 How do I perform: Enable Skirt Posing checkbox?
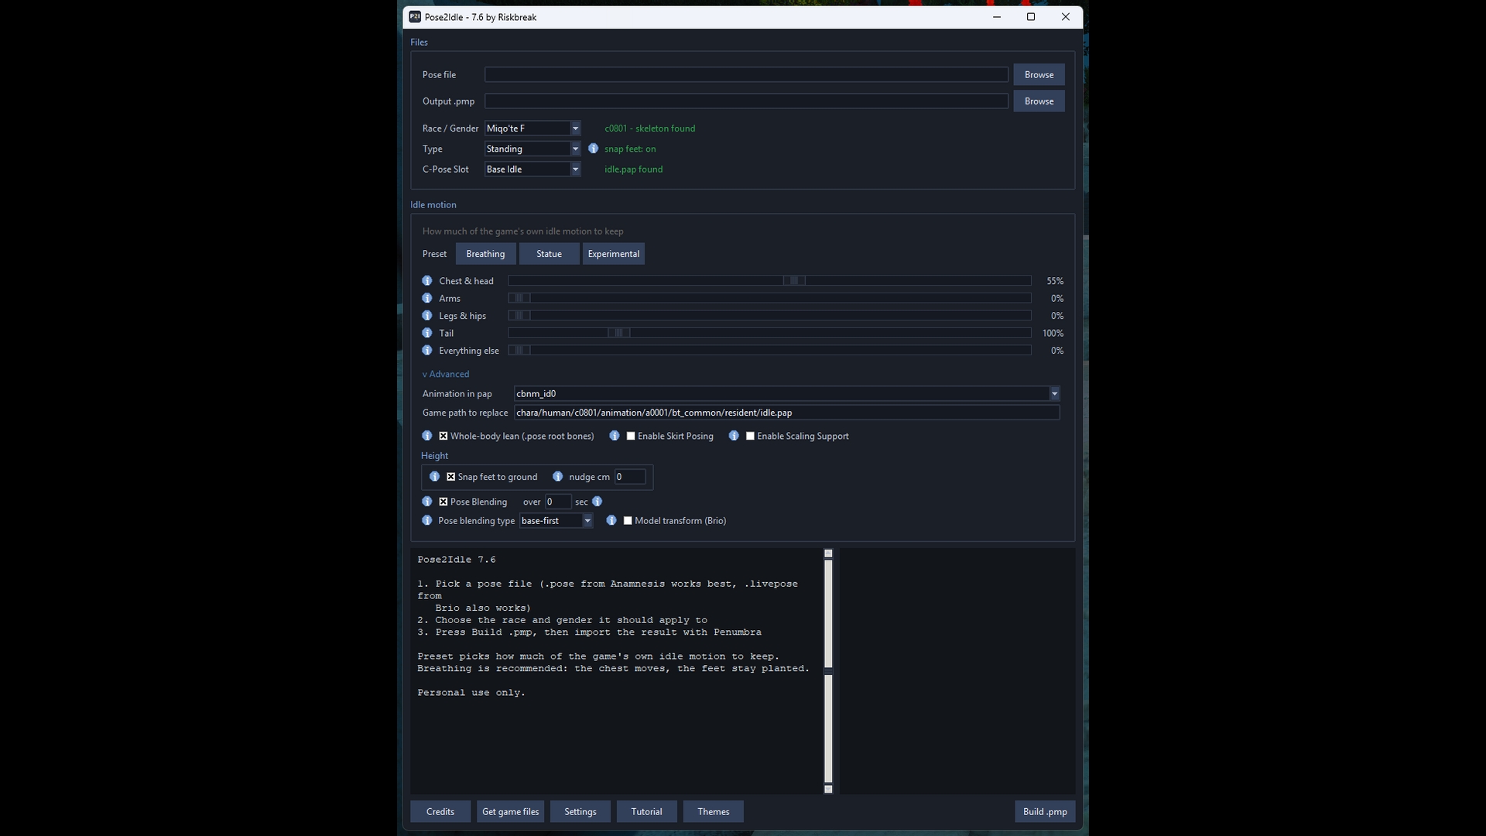coord(631,436)
